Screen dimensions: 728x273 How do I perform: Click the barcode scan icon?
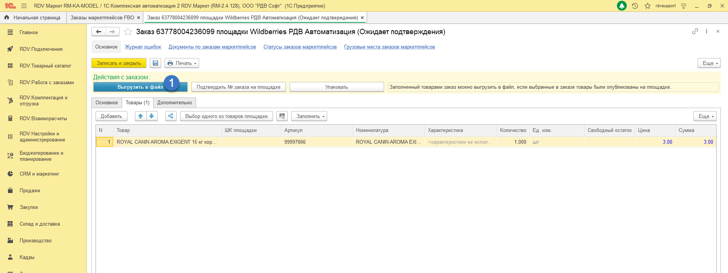tap(282, 116)
